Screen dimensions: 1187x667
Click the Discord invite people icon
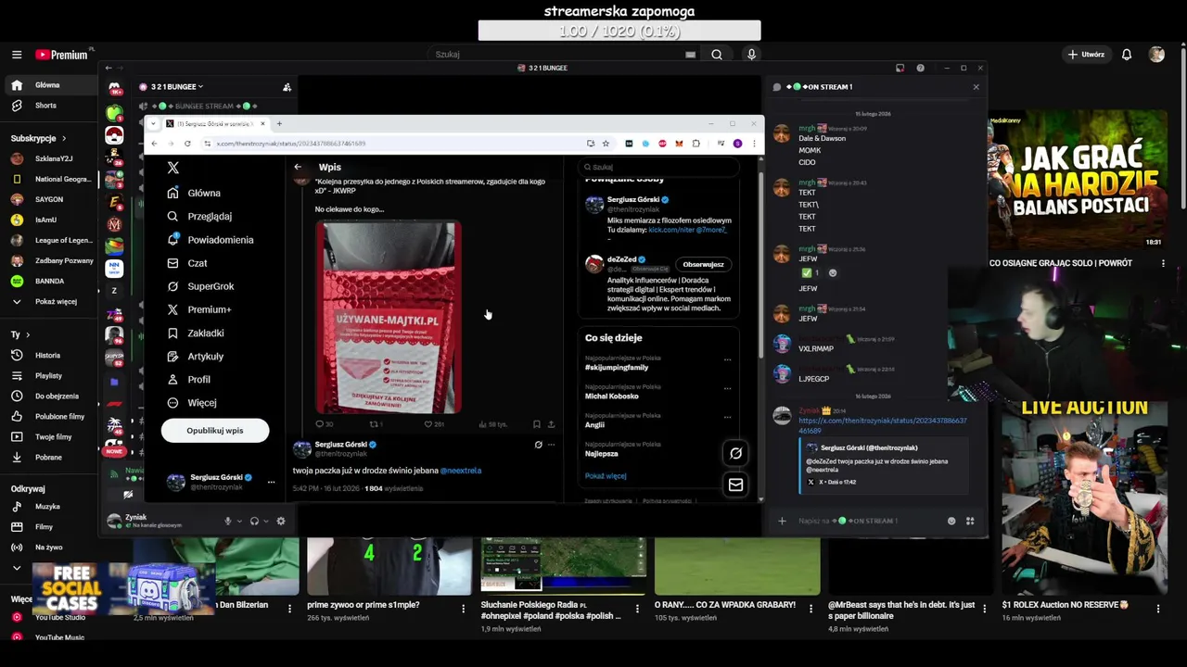(x=287, y=87)
